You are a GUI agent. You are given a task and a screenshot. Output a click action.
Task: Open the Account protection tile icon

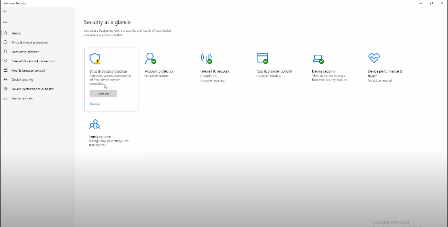click(x=150, y=59)
